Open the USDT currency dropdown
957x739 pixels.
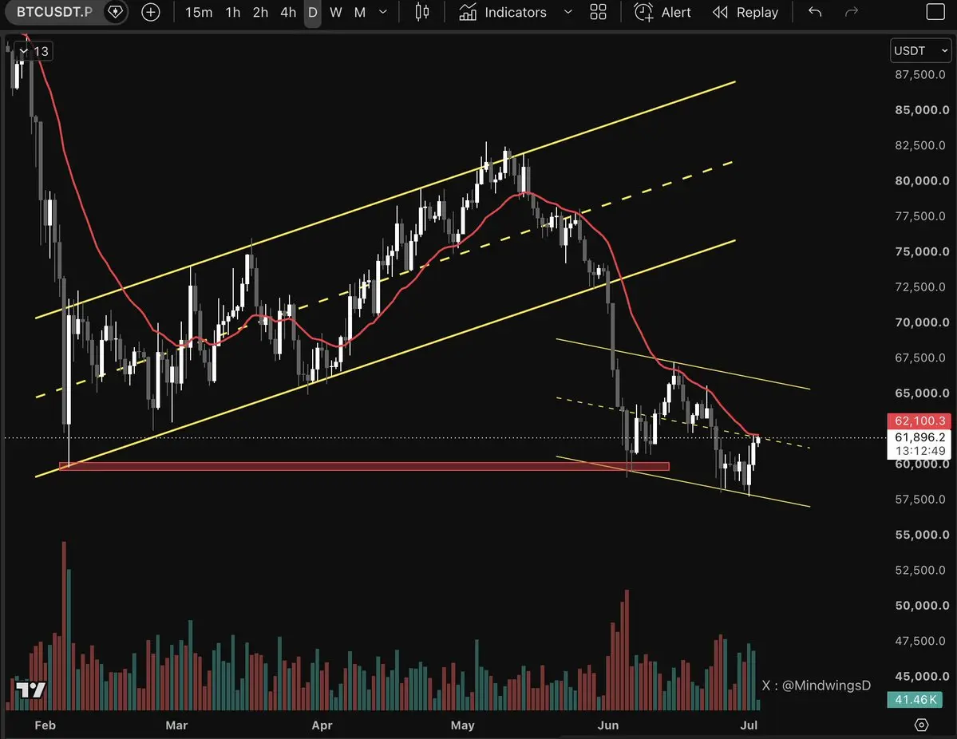pos(920,50)
